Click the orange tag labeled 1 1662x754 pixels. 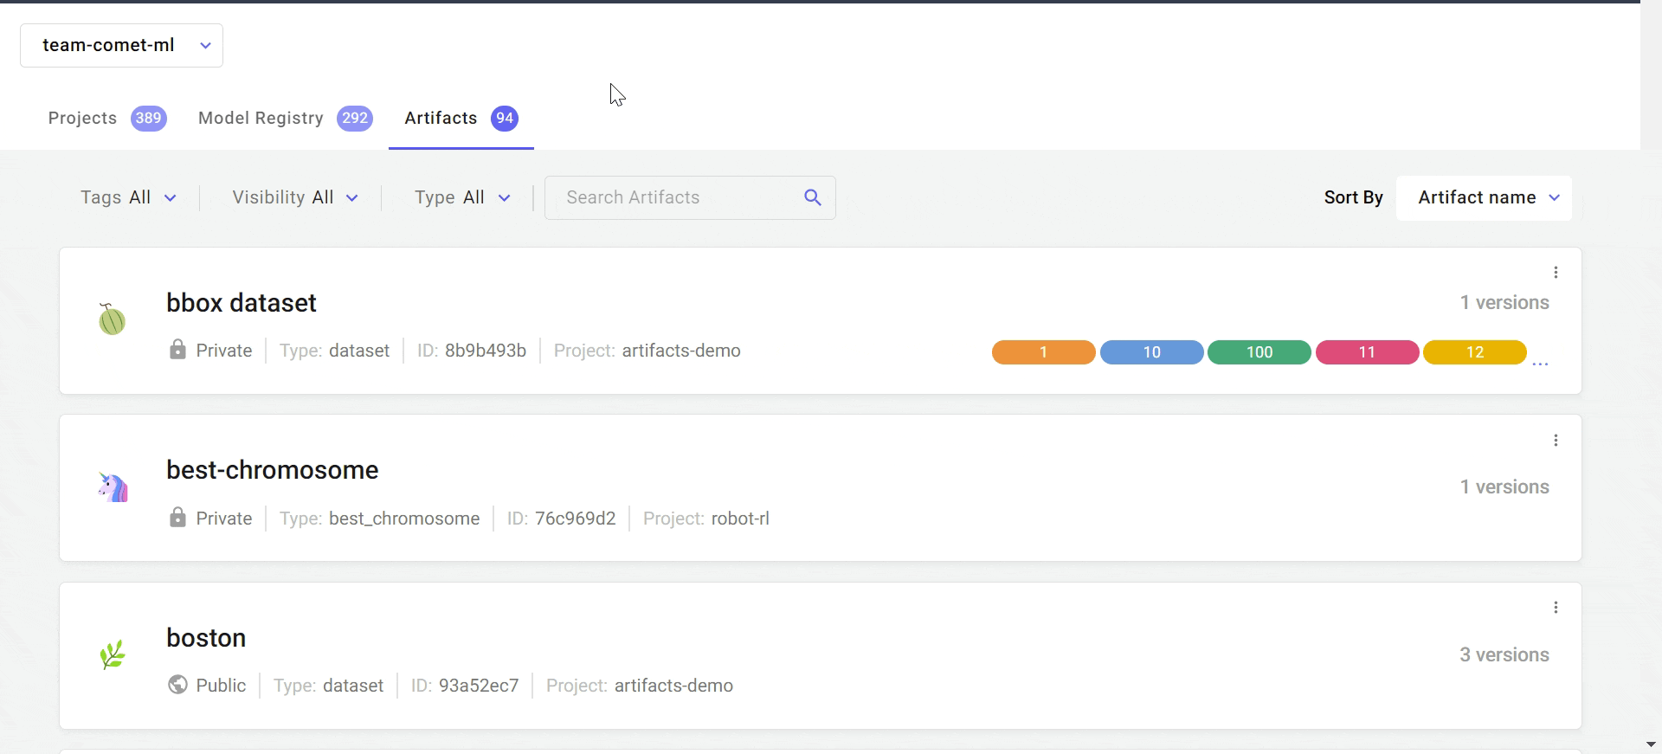point(1043,352)
